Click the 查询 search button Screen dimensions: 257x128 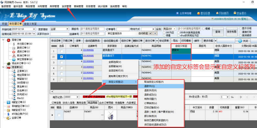point(218,31)
